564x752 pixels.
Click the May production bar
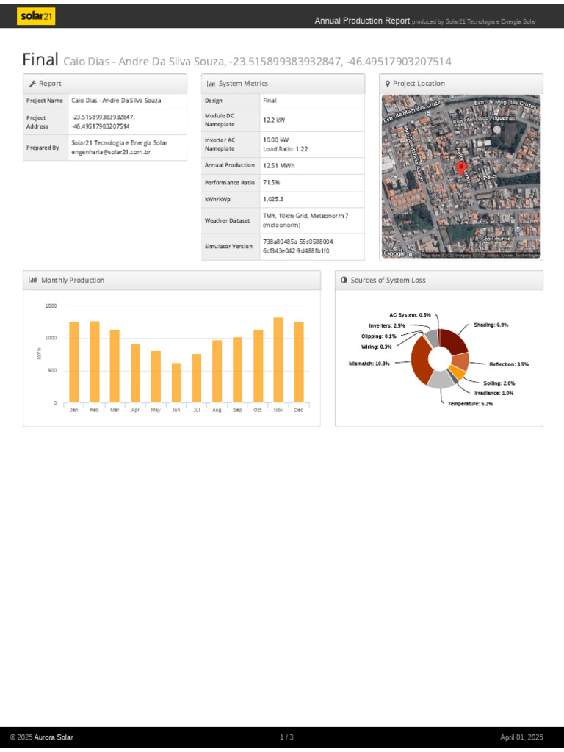156,377
